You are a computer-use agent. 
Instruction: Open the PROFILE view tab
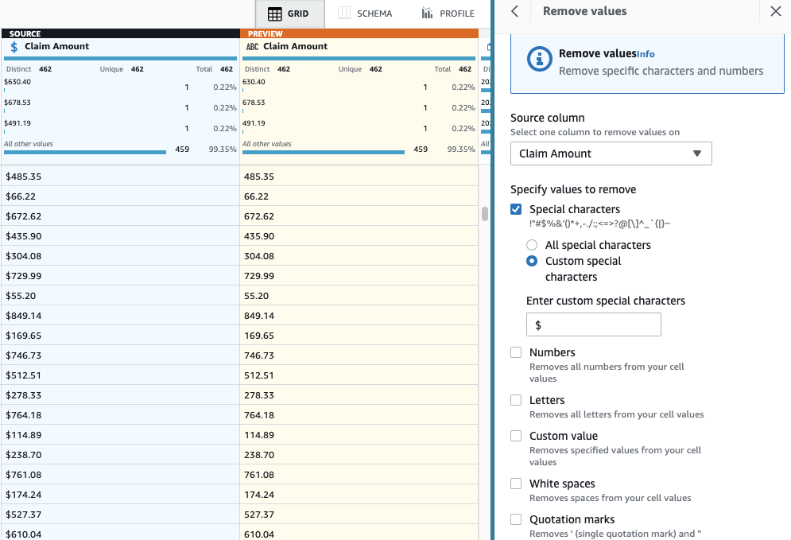(448, 14)
